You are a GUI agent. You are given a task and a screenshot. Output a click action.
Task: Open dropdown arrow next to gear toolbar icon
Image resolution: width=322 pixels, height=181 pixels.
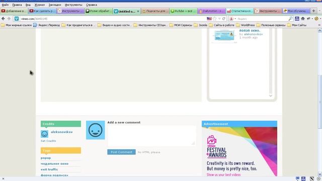click(320, 19)
